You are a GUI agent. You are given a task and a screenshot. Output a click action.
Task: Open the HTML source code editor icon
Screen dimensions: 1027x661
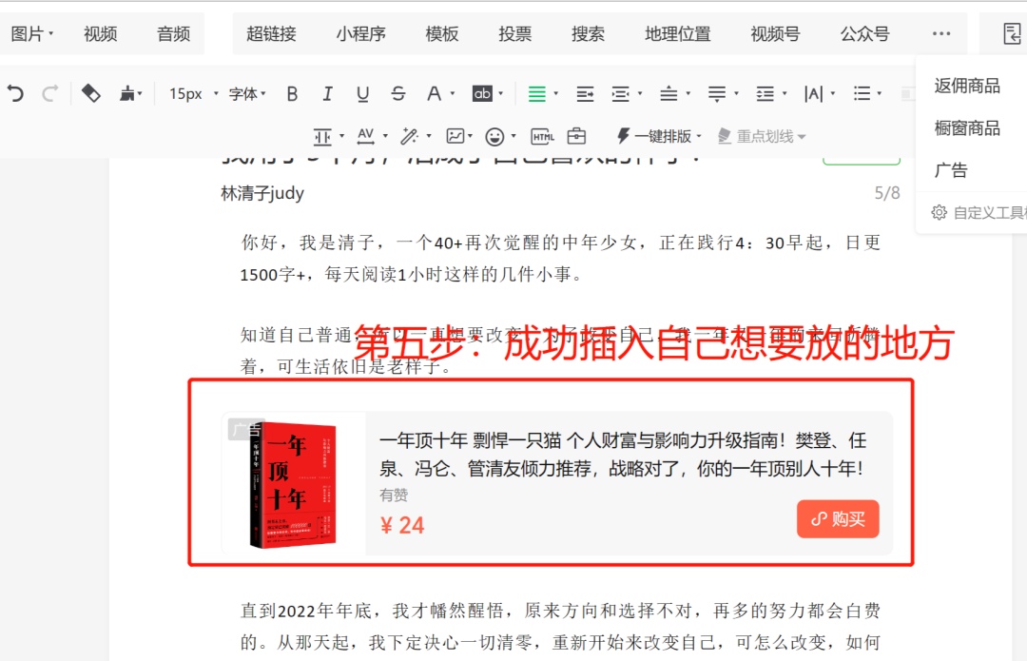click(542, 136)
